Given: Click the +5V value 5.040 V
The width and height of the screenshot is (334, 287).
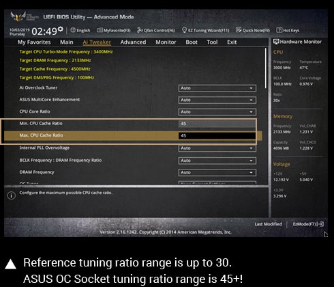Looking at the screenshot, I should pyautogui.click(x=306, y=180).
